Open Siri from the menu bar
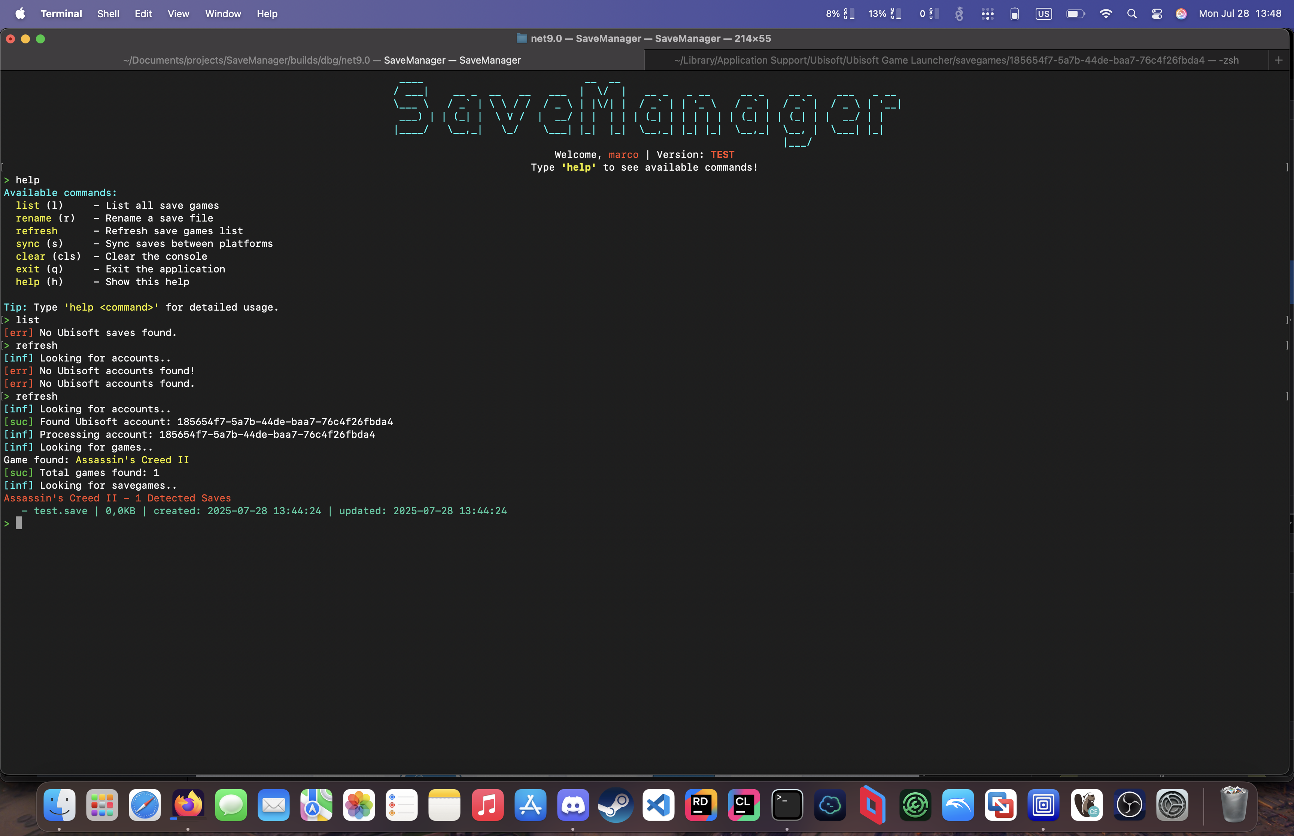The width and height of the screenshot is (1294, 836). click(1181, 13)
